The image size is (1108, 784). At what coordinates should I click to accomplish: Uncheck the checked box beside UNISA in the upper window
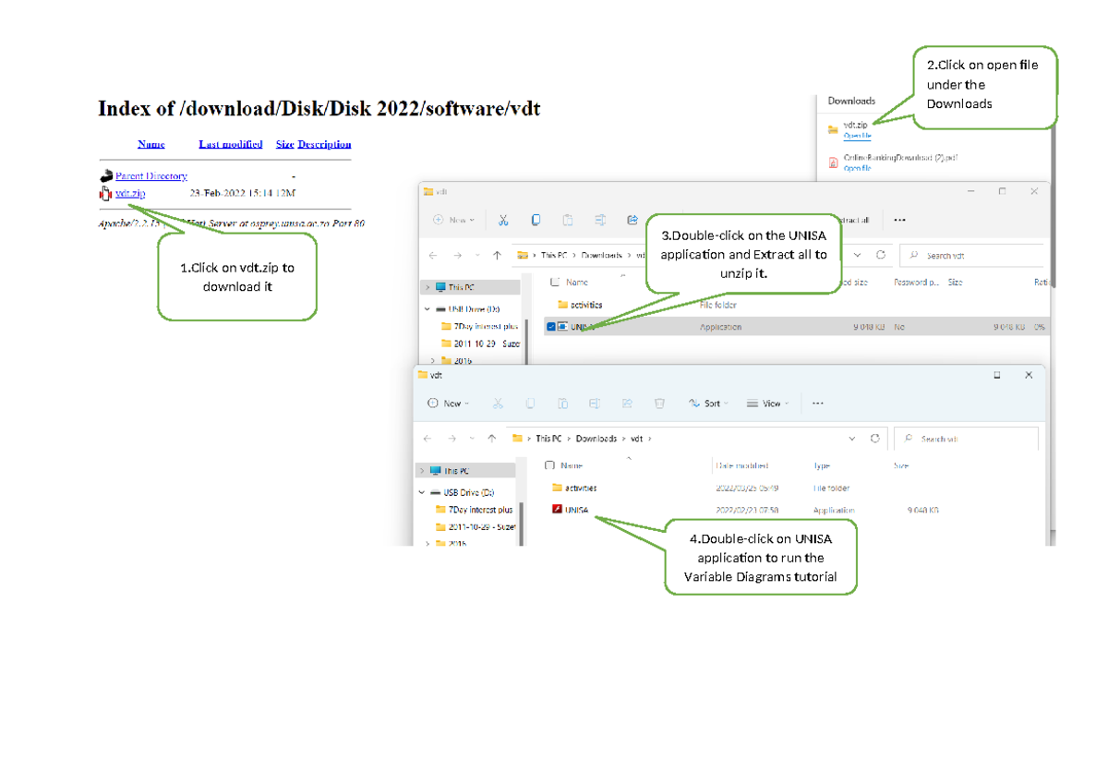point(550,327)
